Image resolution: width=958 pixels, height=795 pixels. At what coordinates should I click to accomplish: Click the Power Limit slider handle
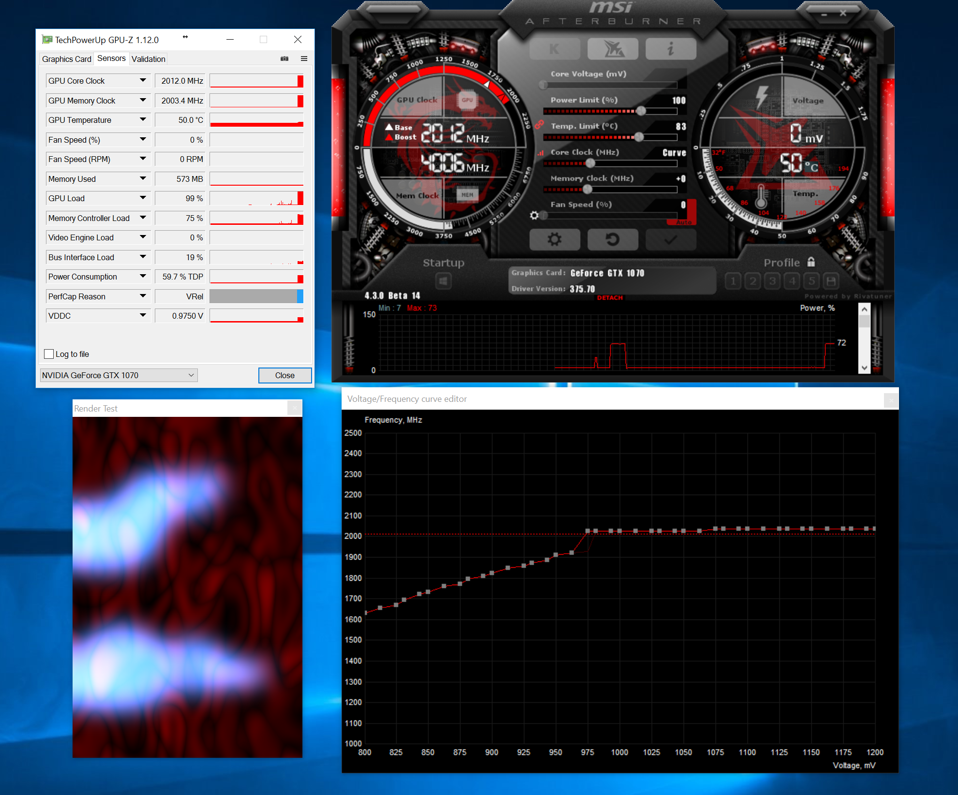[x=641, y=111]
